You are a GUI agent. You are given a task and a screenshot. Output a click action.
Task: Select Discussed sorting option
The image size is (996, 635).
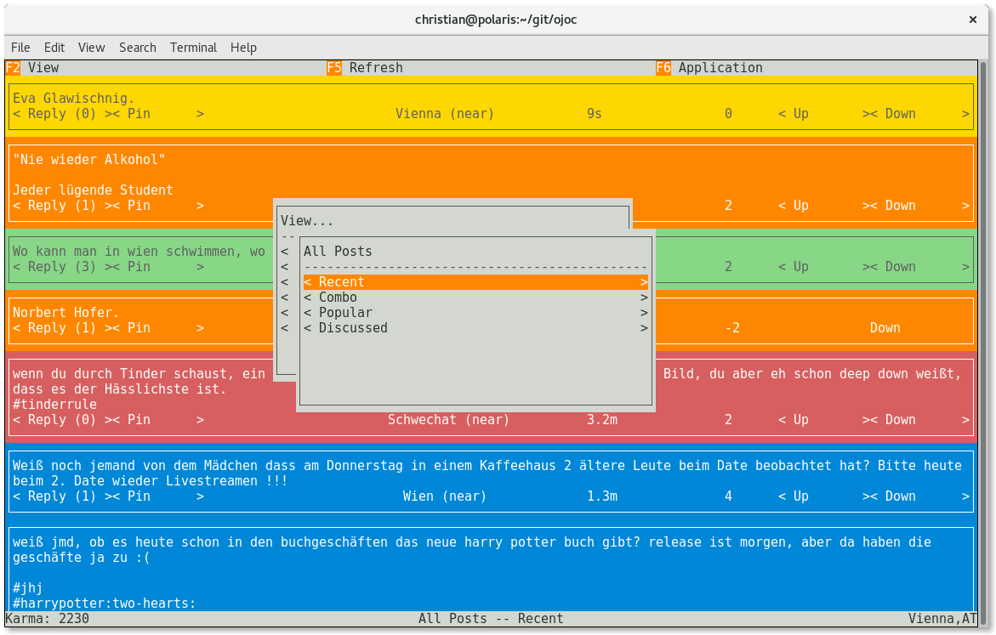tap(475, 328)
